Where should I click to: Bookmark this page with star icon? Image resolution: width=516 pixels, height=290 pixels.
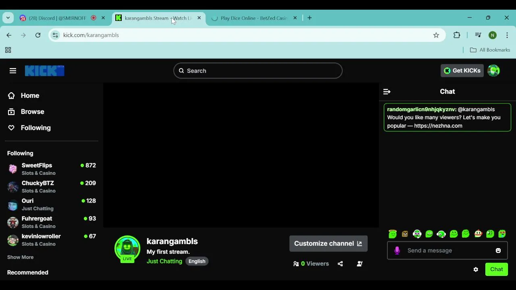pyautogui.click(x=436, y=35)
